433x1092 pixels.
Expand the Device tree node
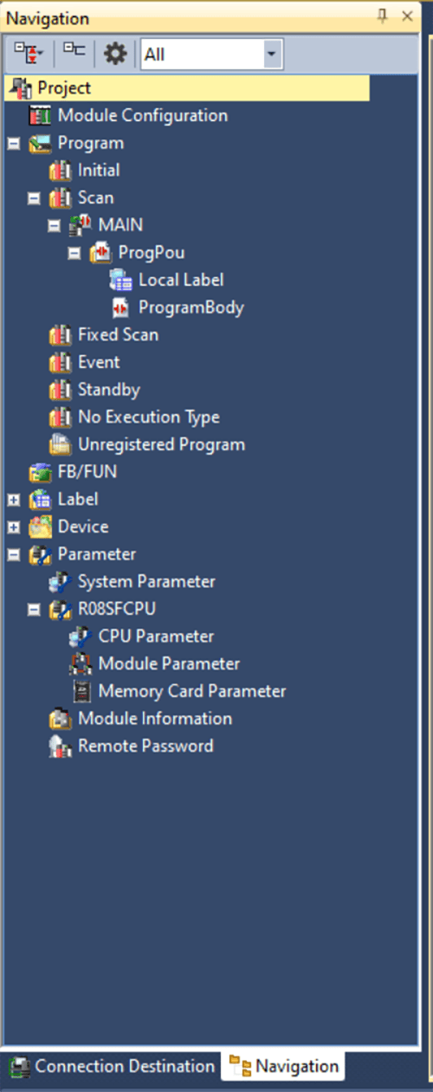point(13,527)
